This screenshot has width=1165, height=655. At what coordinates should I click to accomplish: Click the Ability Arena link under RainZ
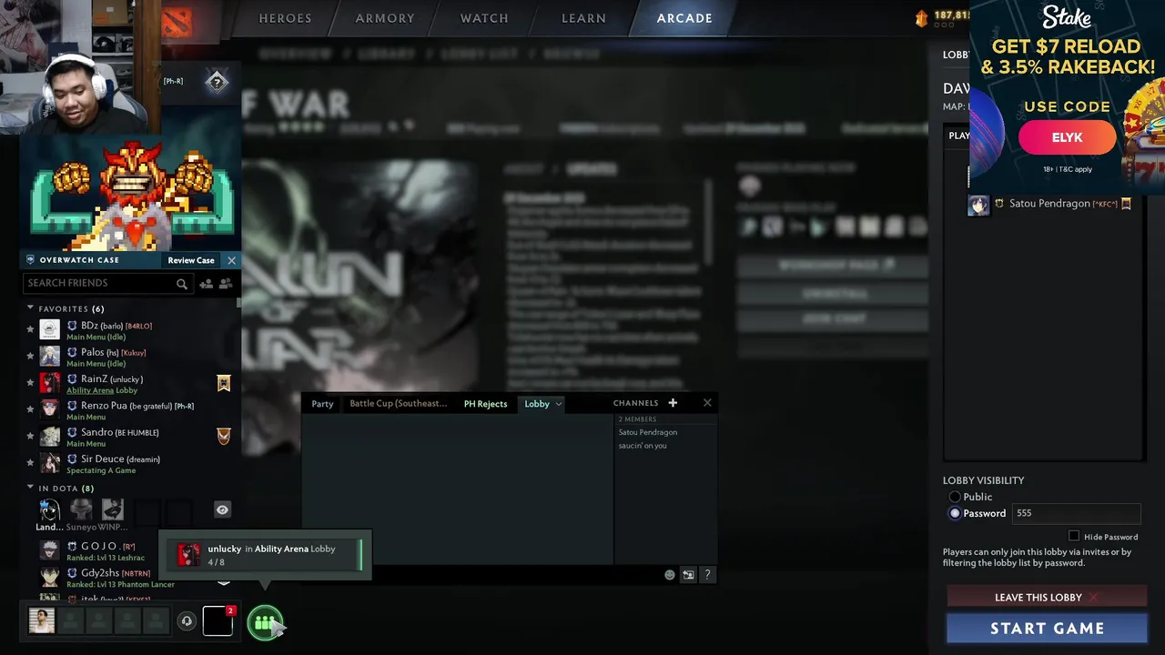(x=90, y=391)
